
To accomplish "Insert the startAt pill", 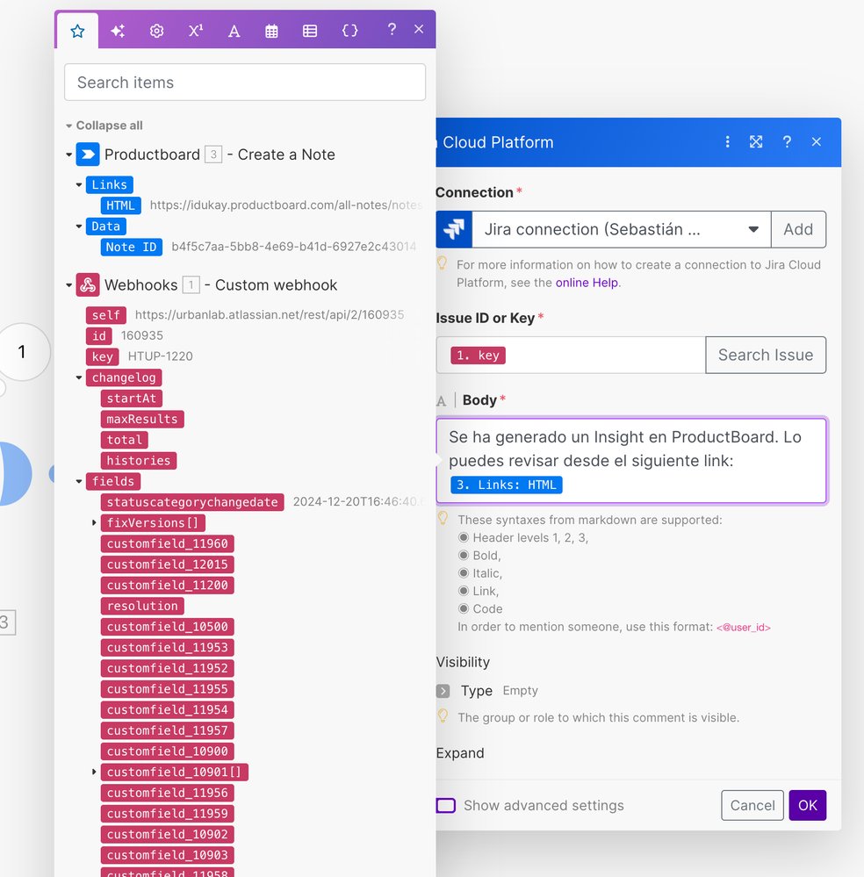I will click(x=132, y=399).
